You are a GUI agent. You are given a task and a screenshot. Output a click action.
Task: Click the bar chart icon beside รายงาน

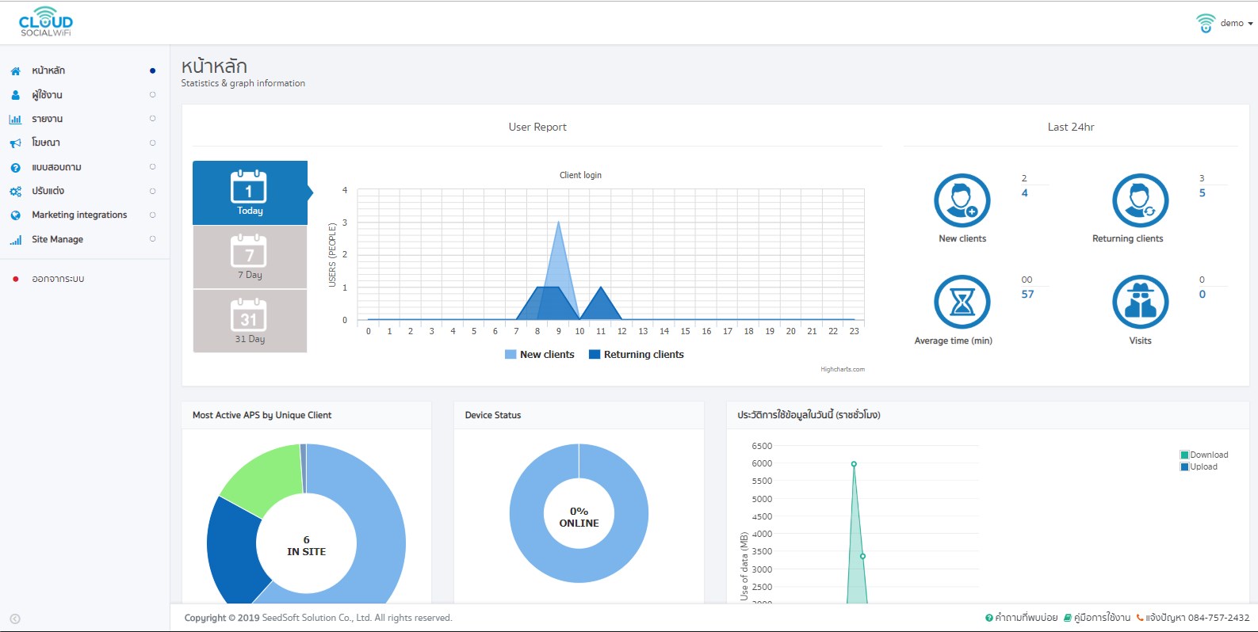point(15,119)
